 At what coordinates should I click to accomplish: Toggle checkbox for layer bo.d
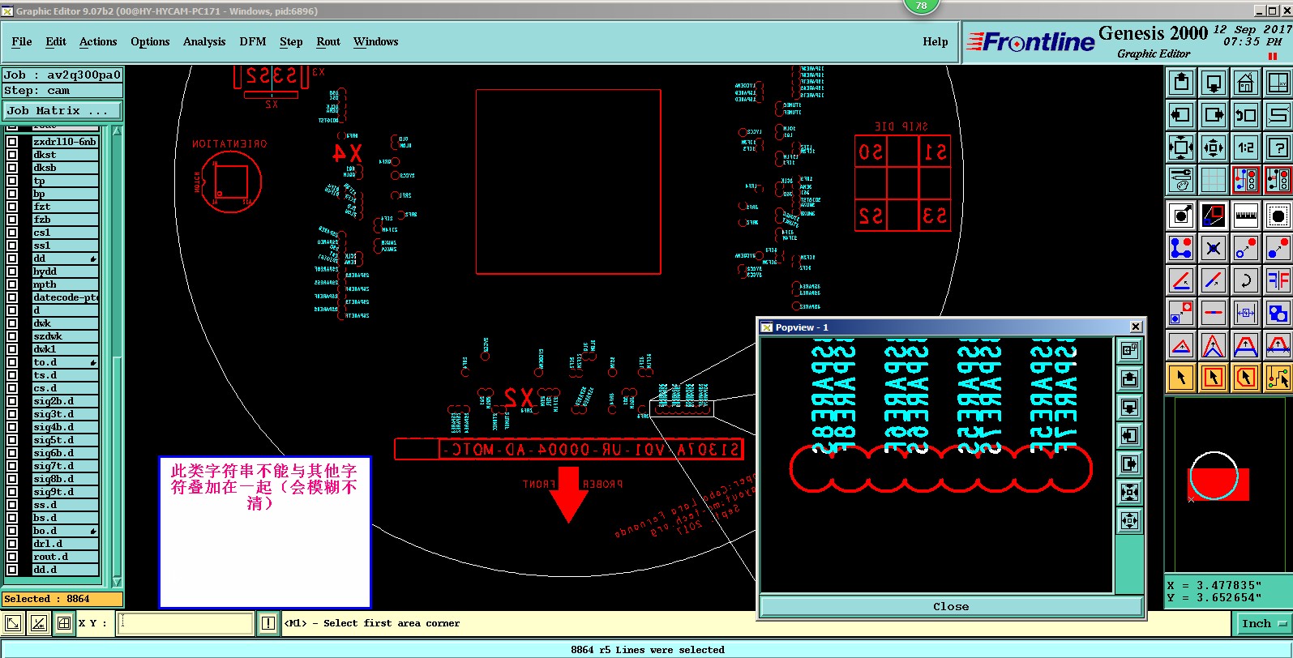click(12, 531)
